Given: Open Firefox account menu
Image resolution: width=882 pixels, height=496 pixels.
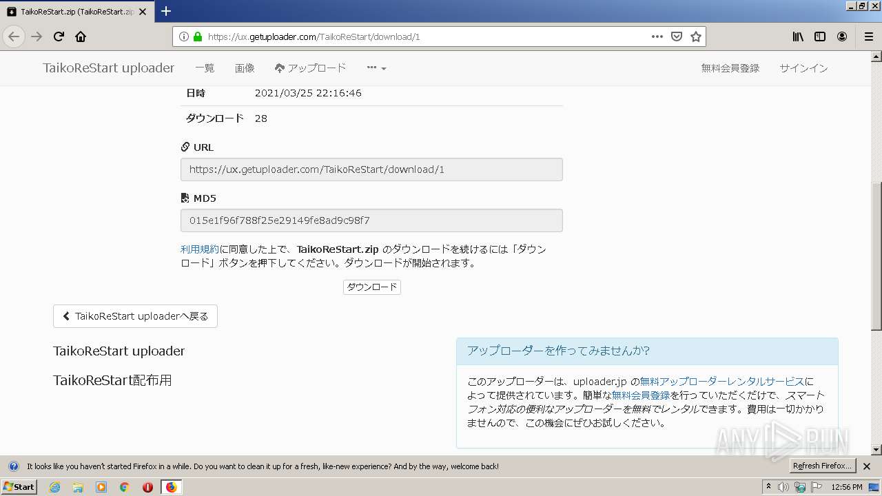Looking at the screenshot, I should pyautogui.click(x=842, y=37).
